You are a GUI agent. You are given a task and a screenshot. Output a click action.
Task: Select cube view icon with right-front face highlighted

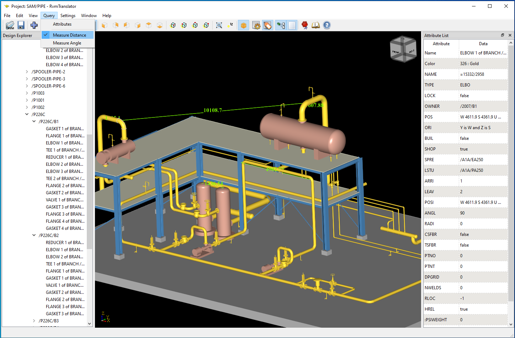(x=138, y=25)
